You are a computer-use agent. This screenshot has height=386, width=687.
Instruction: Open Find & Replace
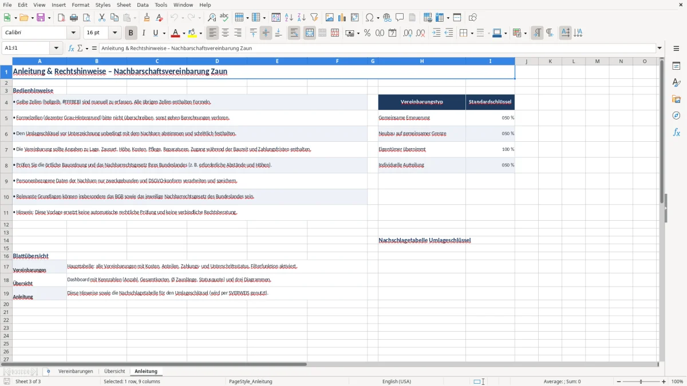pos(212,18)
